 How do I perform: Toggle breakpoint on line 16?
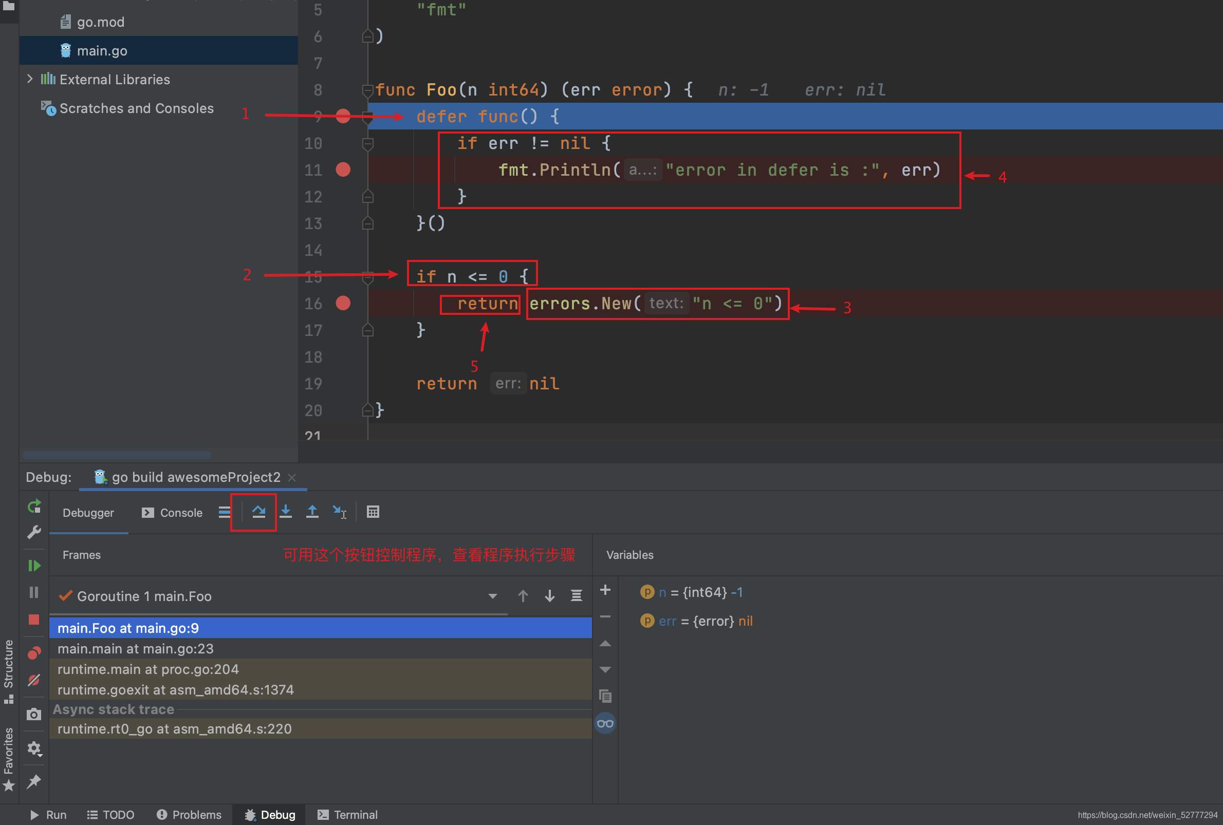pyautogui.click(x=343, y=303)
